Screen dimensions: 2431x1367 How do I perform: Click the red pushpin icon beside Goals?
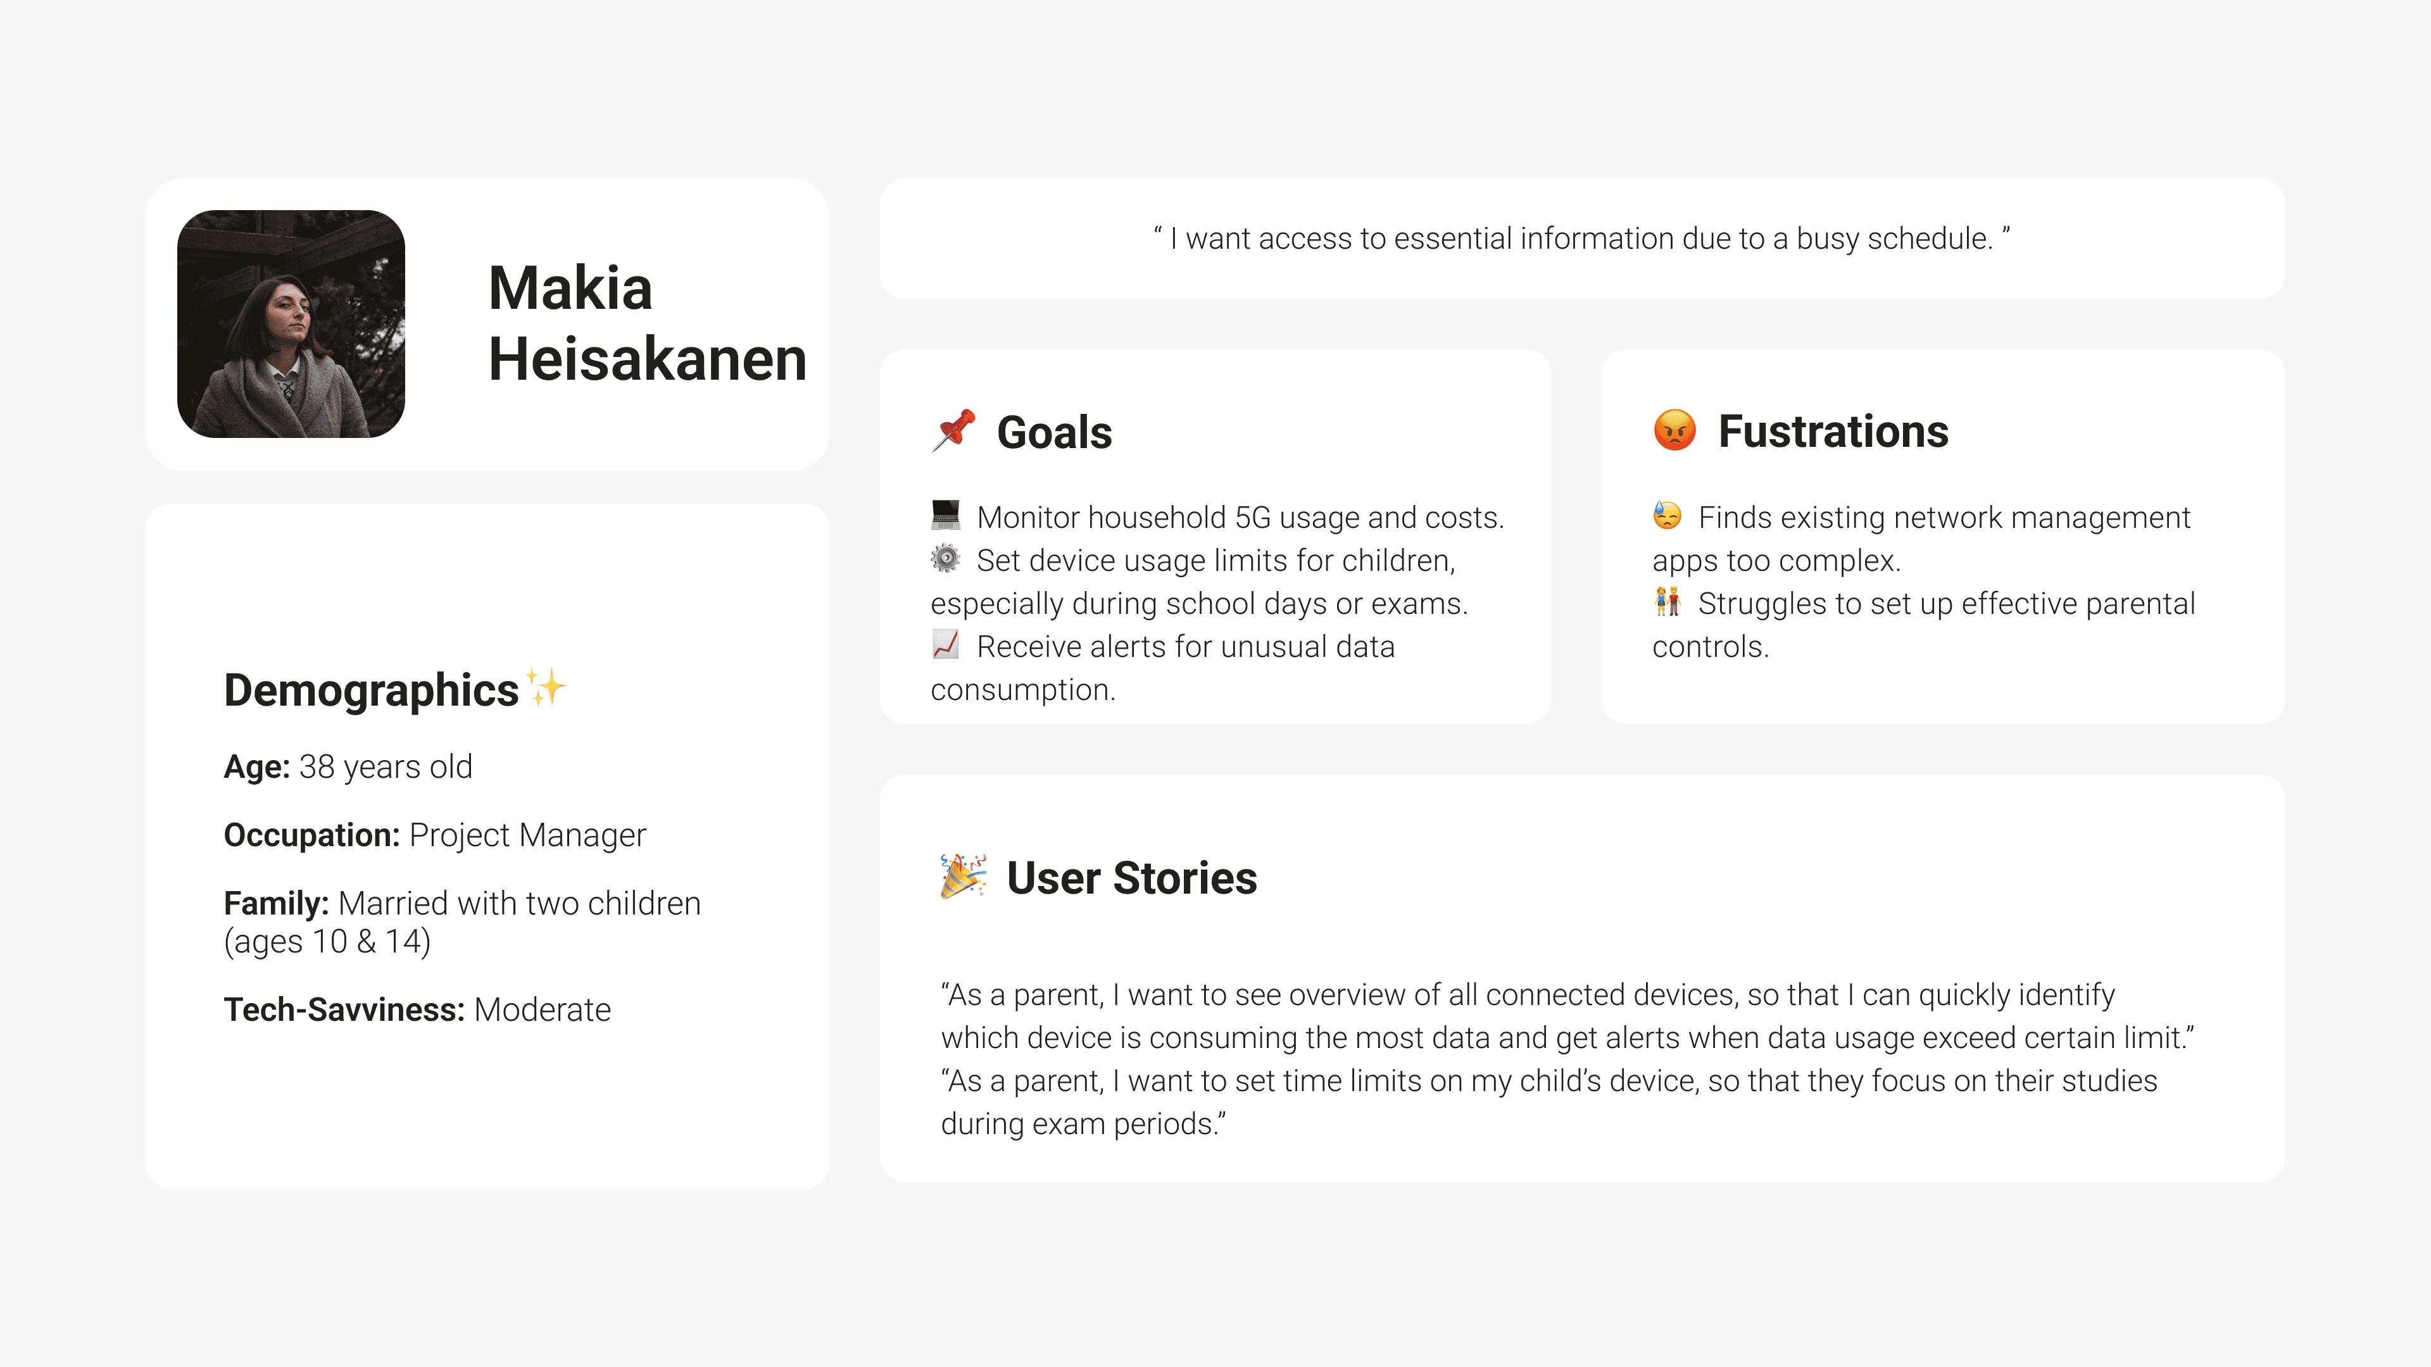tap(953, 430)
